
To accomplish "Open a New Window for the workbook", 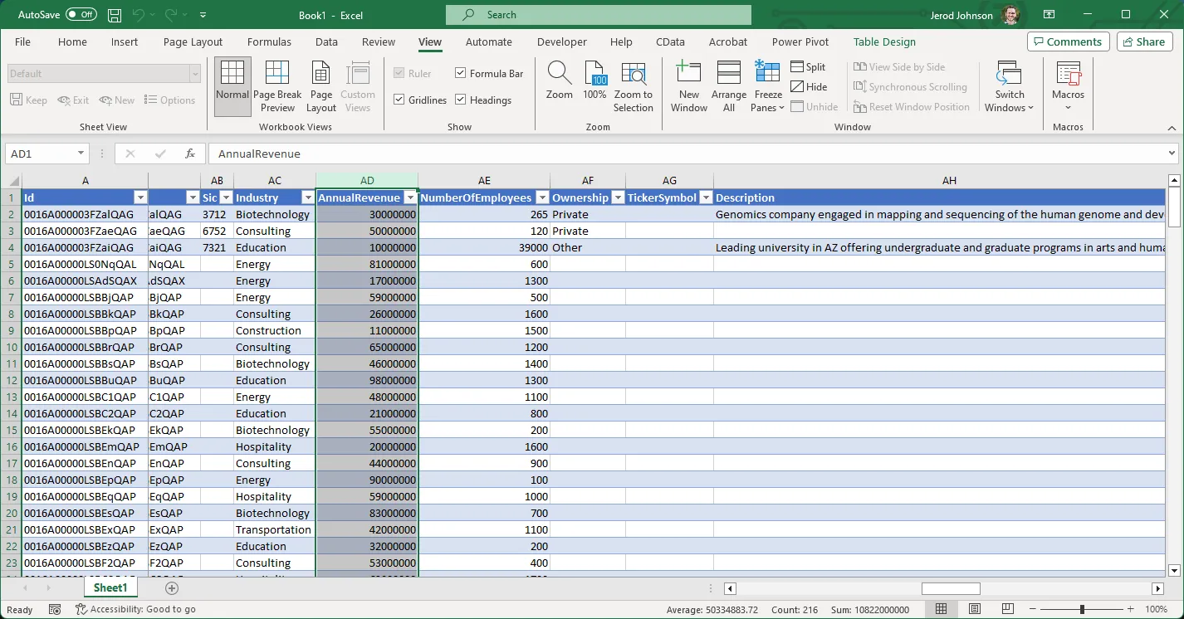I will coord(688,85).
